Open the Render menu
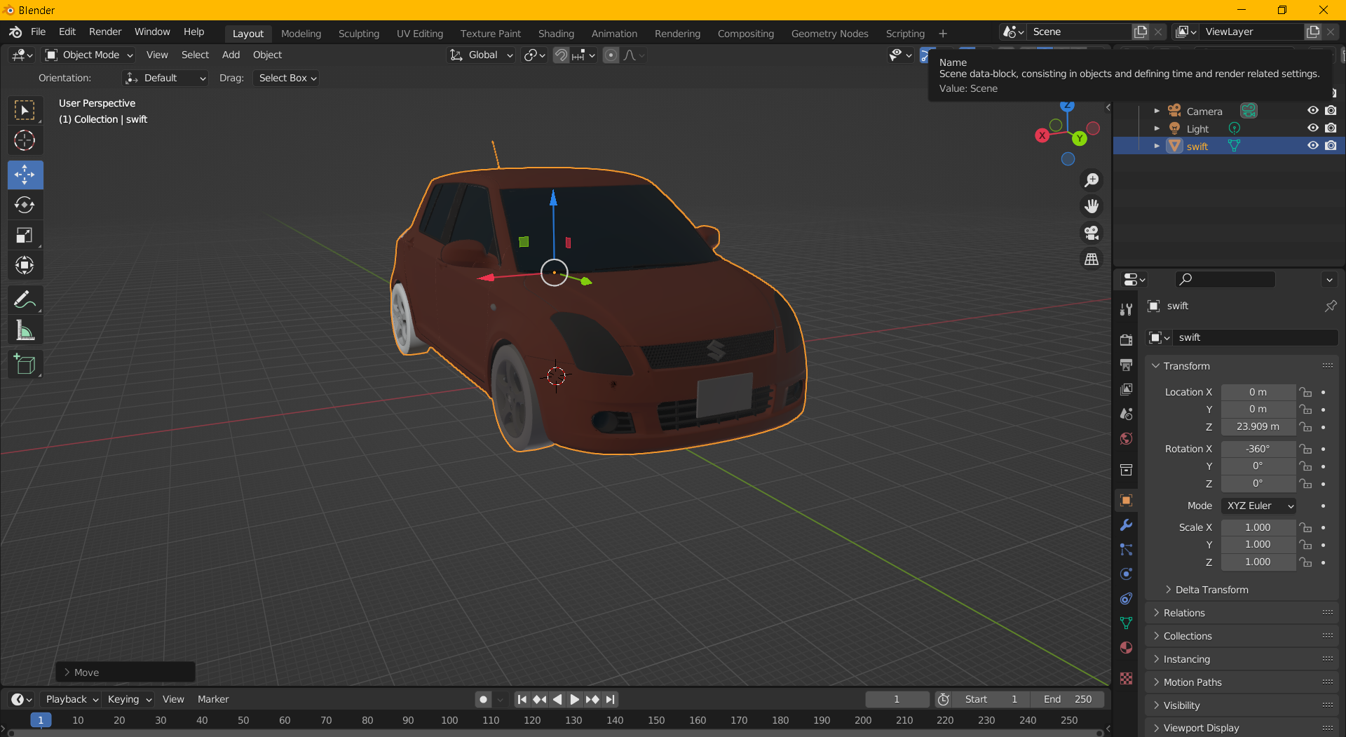The height and width of the screenshot is (737, 1346). [105, 32]
